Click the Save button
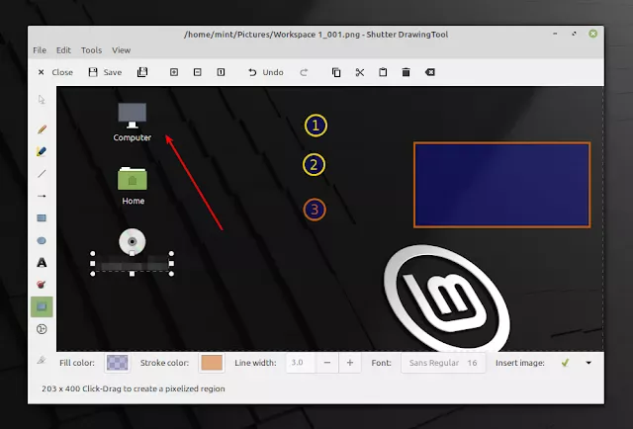633x429 pixels. coord(105,72)
